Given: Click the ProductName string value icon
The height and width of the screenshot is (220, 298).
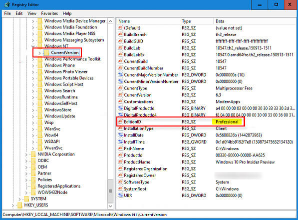Looking at the screenshot, I should coord(120,162).
